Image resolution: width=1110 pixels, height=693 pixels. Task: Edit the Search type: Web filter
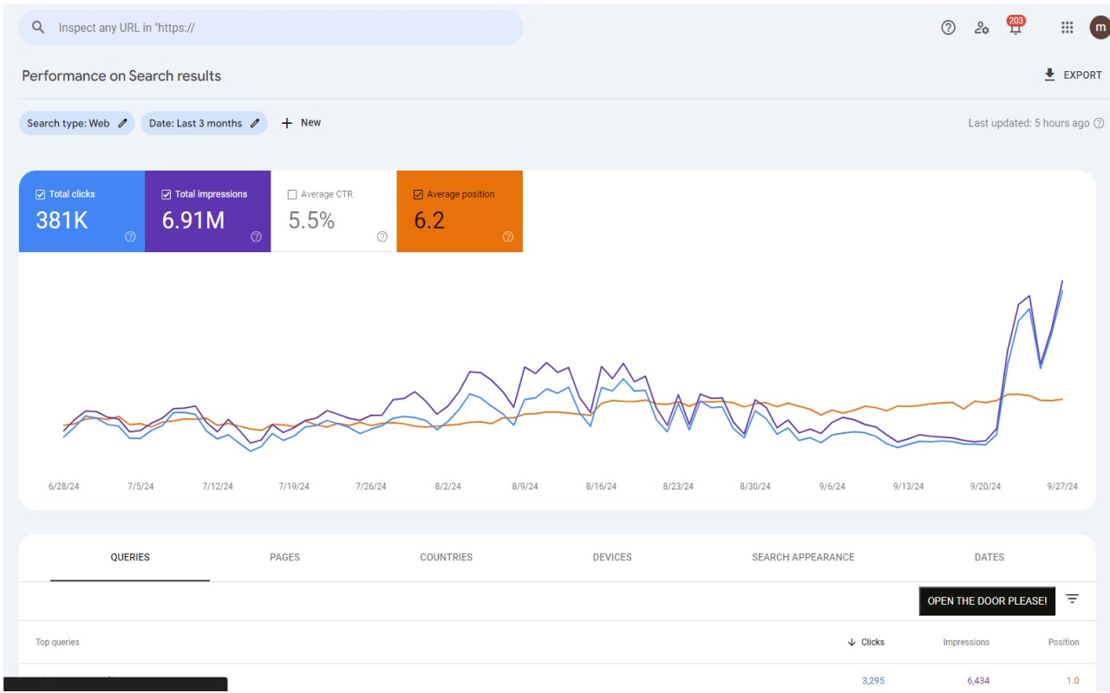(x=77, y=123)
